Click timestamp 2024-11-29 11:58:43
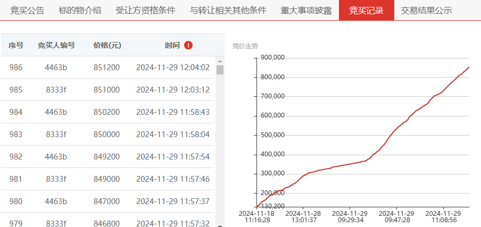 click(173, 112)
